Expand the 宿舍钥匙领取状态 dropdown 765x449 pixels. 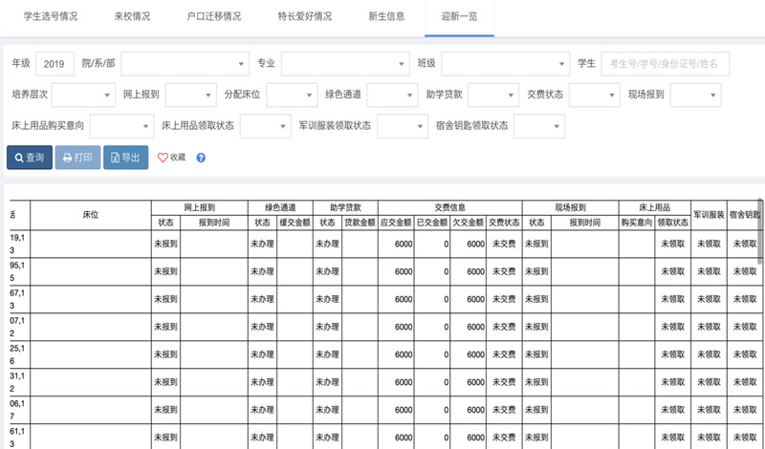(538, 125)
